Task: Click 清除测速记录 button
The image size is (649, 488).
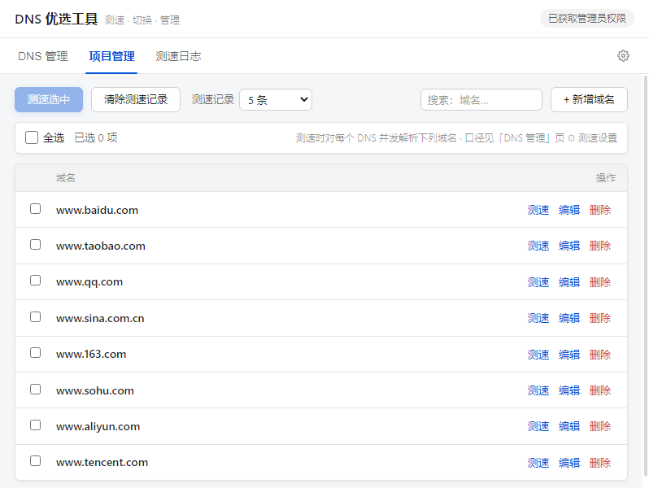Action: click(136, 99)
